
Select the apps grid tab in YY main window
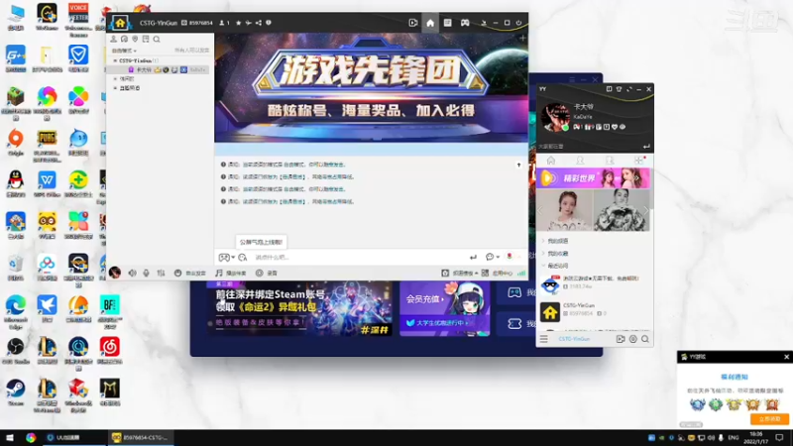tap(639, 161)
